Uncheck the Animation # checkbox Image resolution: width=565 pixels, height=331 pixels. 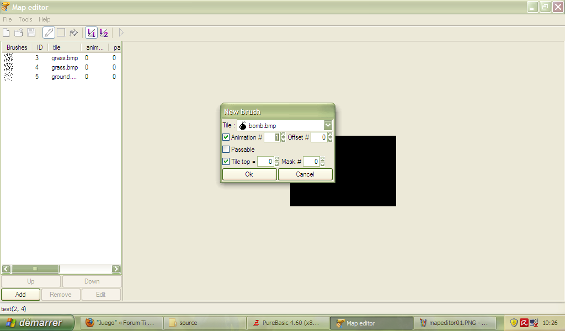(x=226, y=137)
